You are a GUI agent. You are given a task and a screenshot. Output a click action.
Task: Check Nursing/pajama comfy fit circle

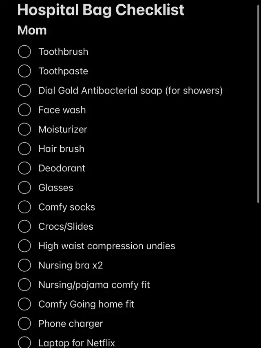pos(24,284)
